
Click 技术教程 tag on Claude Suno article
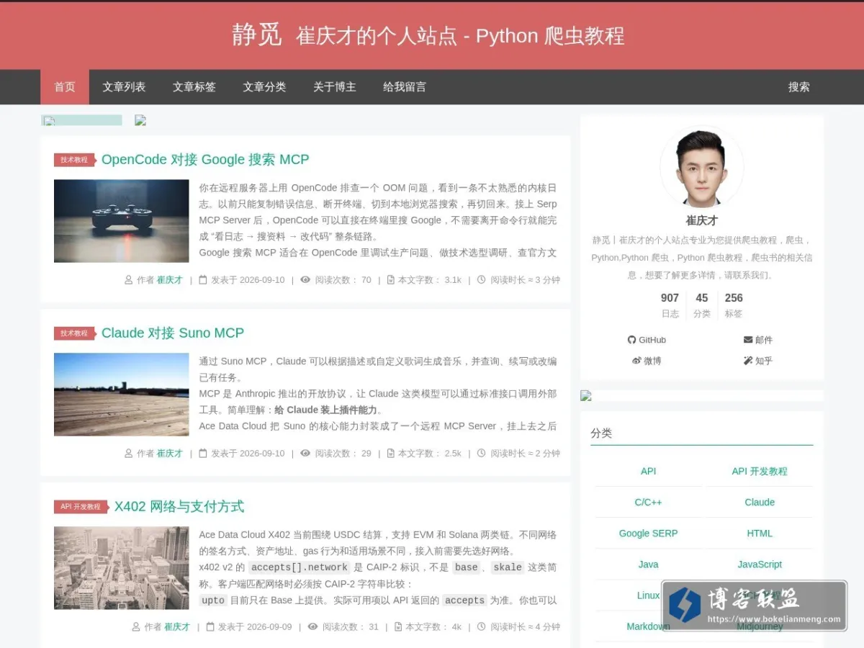tap(74, 333)
